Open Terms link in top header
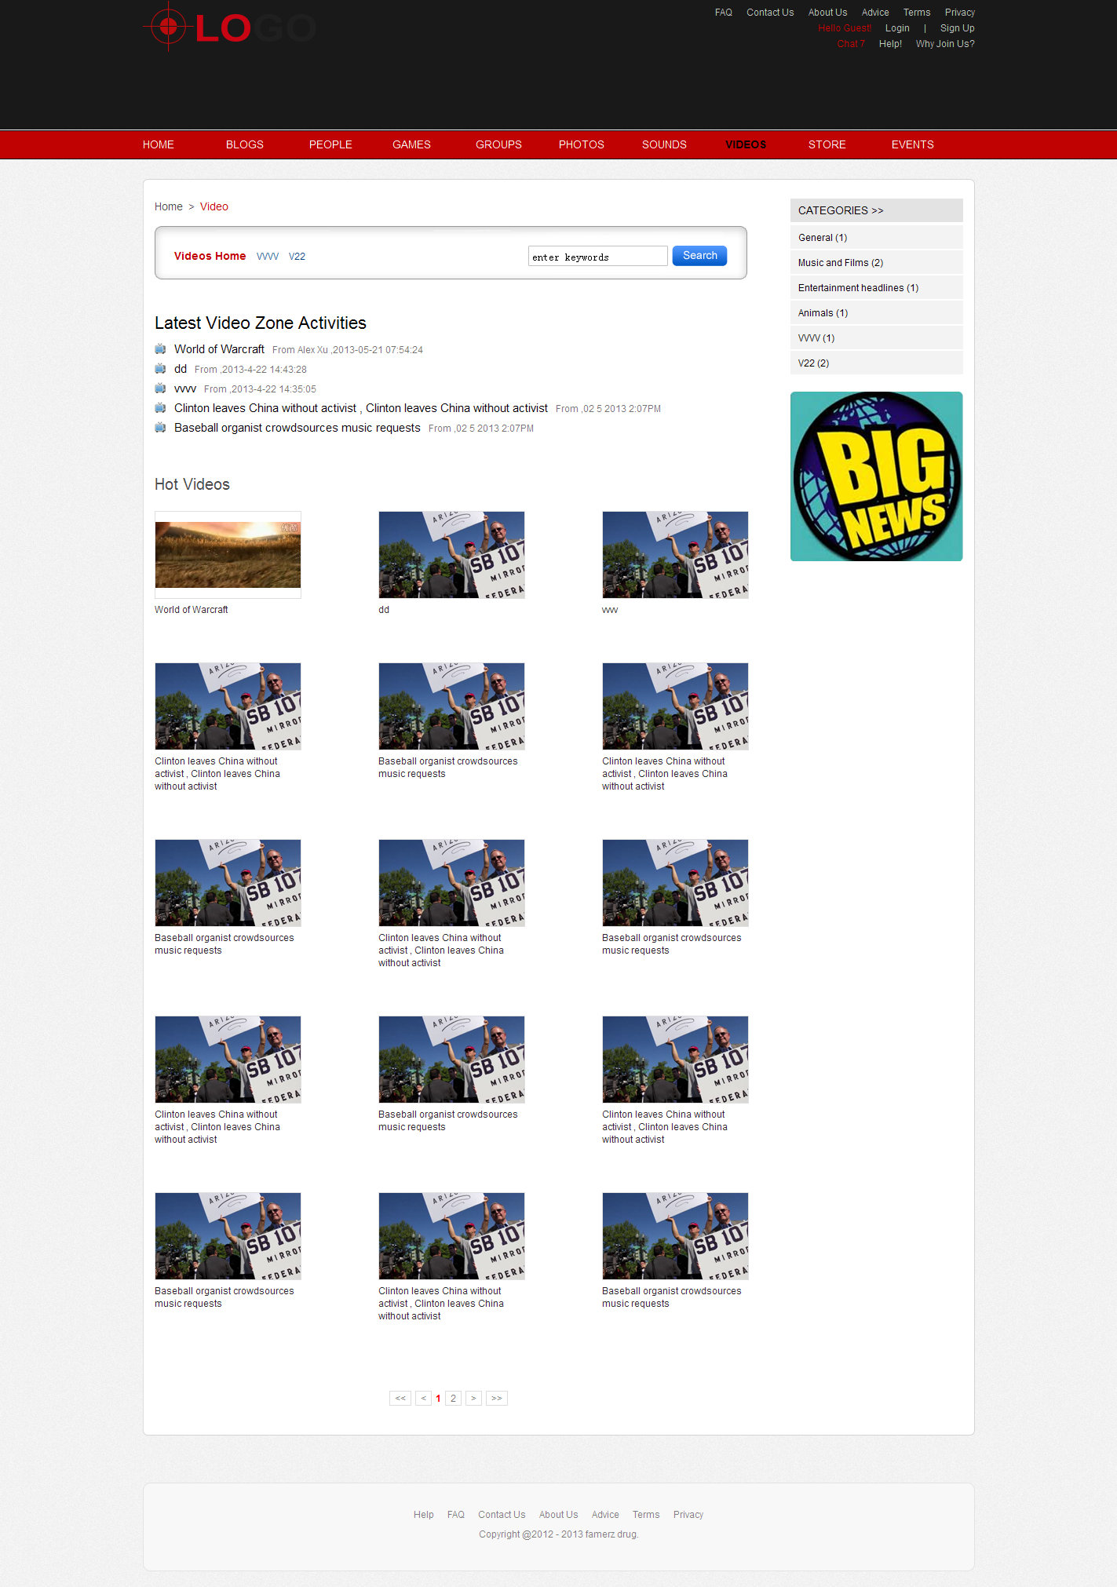This screenshot has width=1117, height=1587. 917,13
